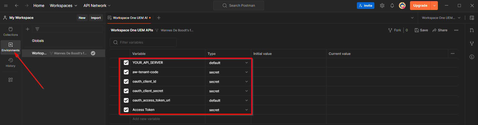478x125 pixels.
Task: Click the Import button
Action: [96, 18]
